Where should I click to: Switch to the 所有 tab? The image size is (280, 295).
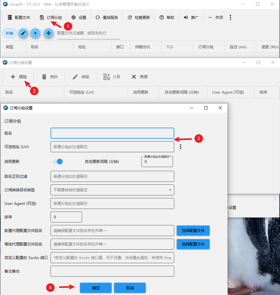(x=9, y=33)
